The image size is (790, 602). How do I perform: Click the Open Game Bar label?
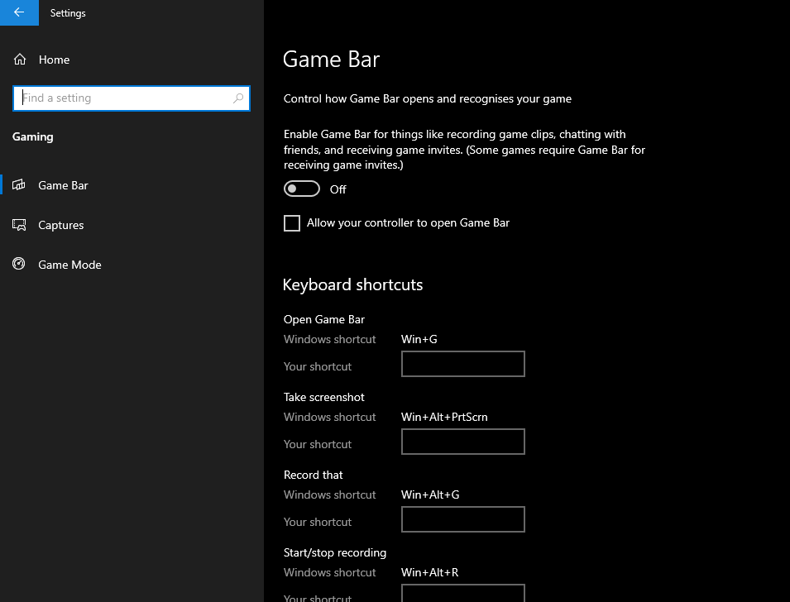click(324, 319)
